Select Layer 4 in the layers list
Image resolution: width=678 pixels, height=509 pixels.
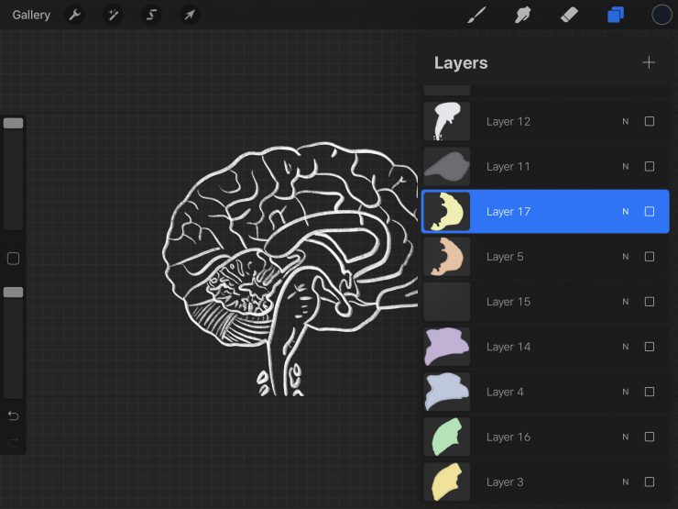[531, 392]
